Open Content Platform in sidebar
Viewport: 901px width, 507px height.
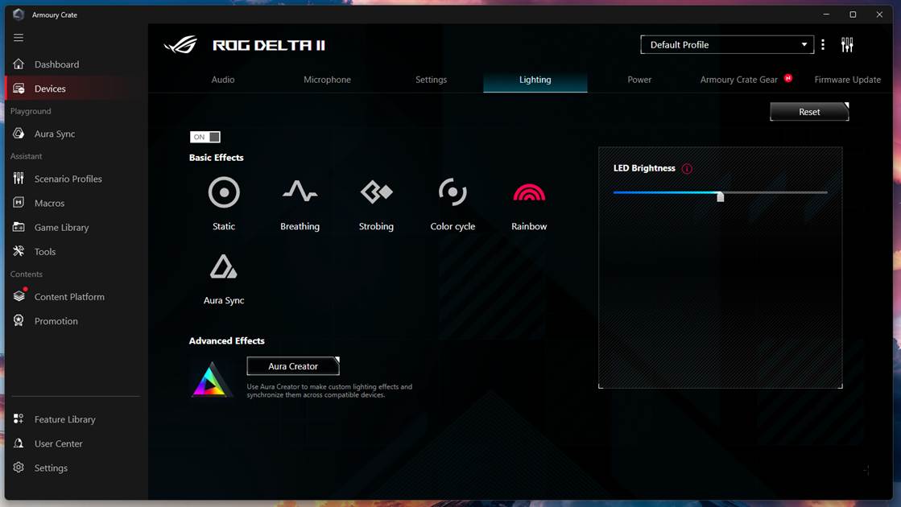coord(75,296)
